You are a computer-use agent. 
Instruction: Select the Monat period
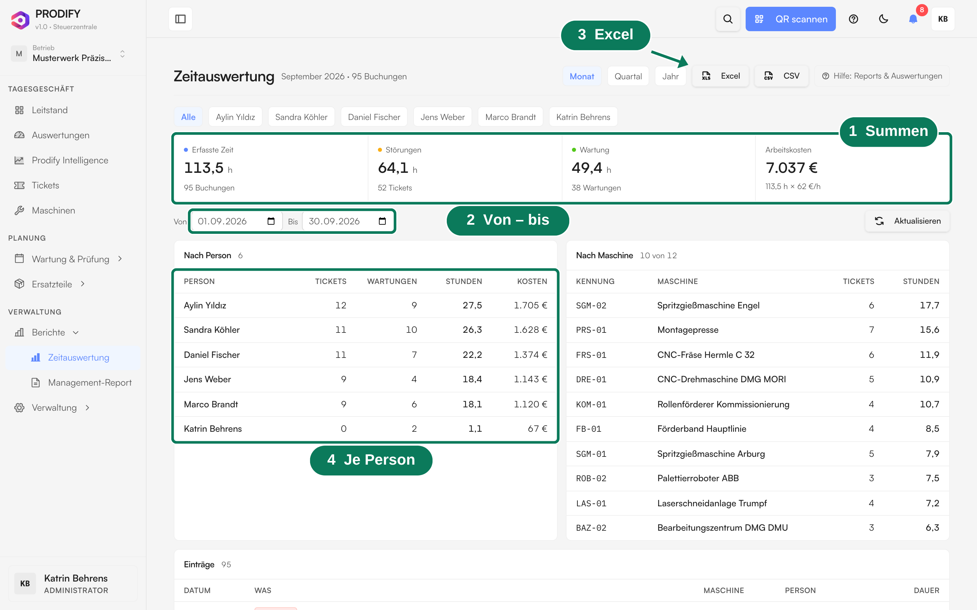582,76
